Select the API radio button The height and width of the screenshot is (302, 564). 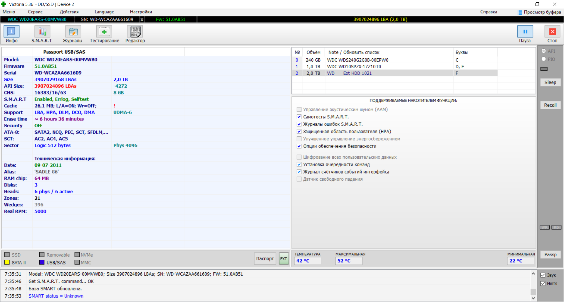tap(544, 51)
